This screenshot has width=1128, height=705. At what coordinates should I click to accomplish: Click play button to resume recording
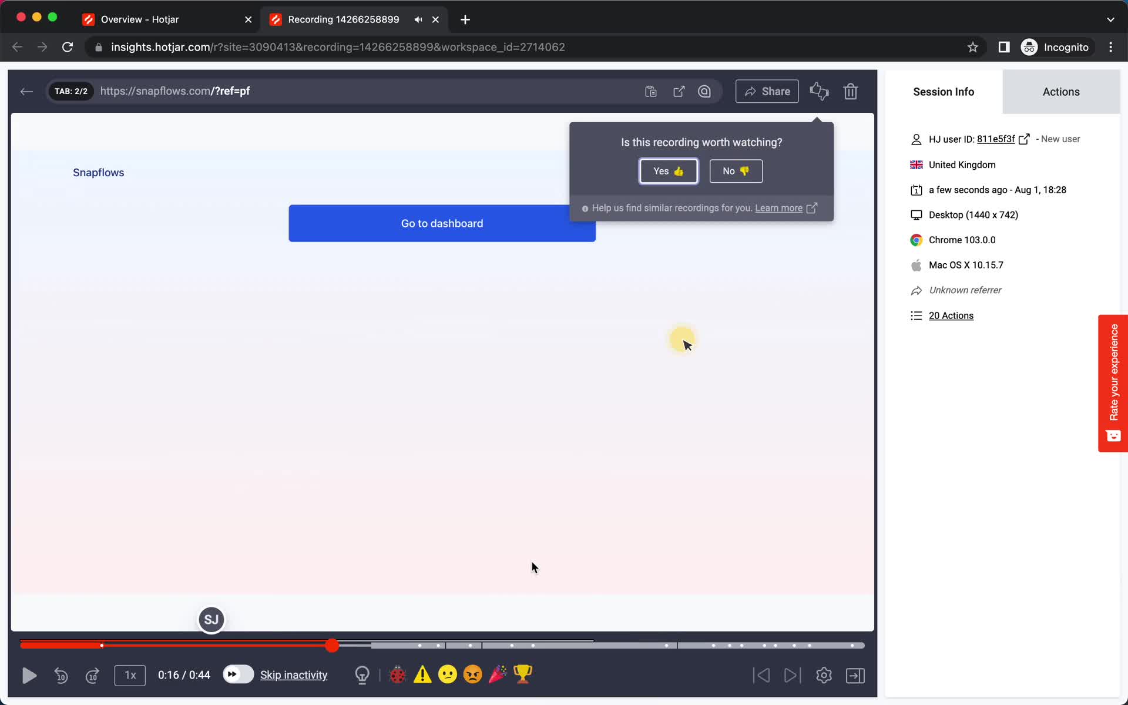[29, 675]
